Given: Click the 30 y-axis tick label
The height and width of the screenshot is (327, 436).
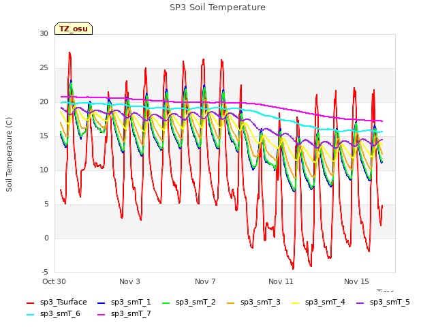Looking at the screenshot, I should coord(44,33).
